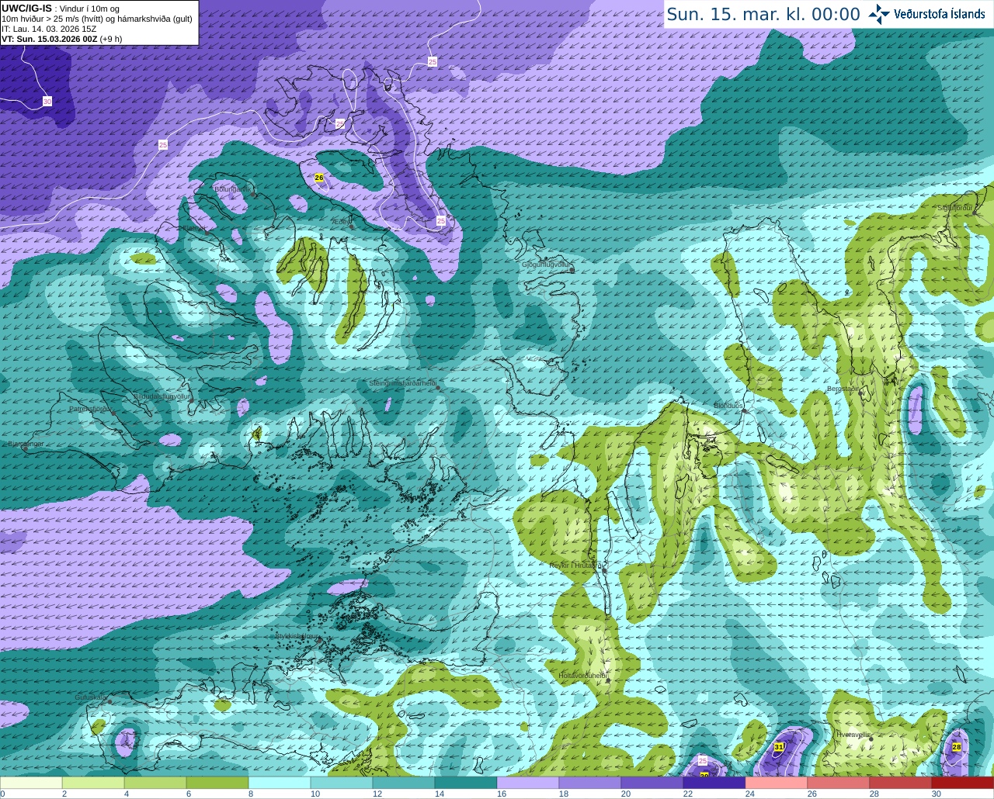
Task: Pick the pale yellow 0–2 m/s legend swatch
Action: click(x=31, y=783)
